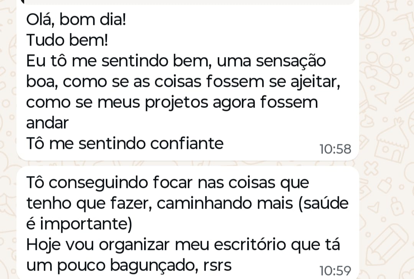Click the 10:59 message timestamp
Viewport: 414px width, 279px height.
coord(335,271)
